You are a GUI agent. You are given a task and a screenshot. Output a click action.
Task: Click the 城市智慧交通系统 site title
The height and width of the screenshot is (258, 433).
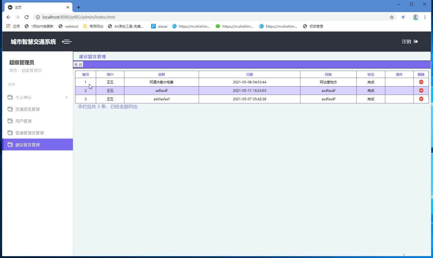pyautogui.click(x=33, y=42)
